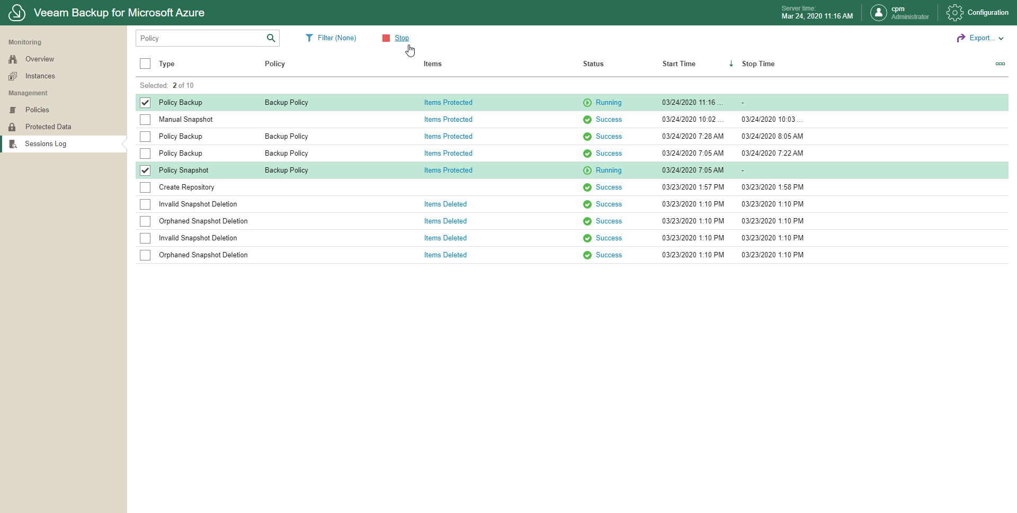Open the Export dropdown arrow
1017x513 pixels.
1001,39
